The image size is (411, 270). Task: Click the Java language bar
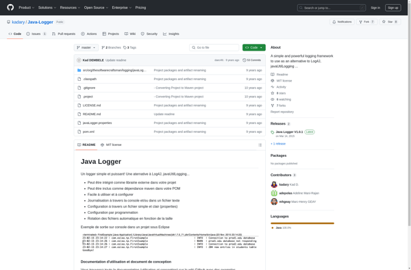302,223
